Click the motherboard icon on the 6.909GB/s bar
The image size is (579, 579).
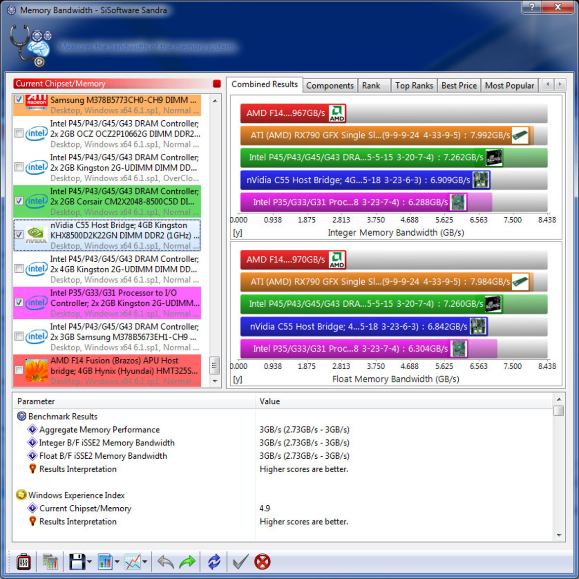tap(481, 180)
